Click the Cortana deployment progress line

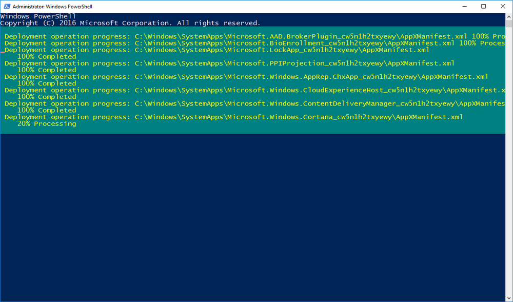pyautogui.click(x=233, y=117)
